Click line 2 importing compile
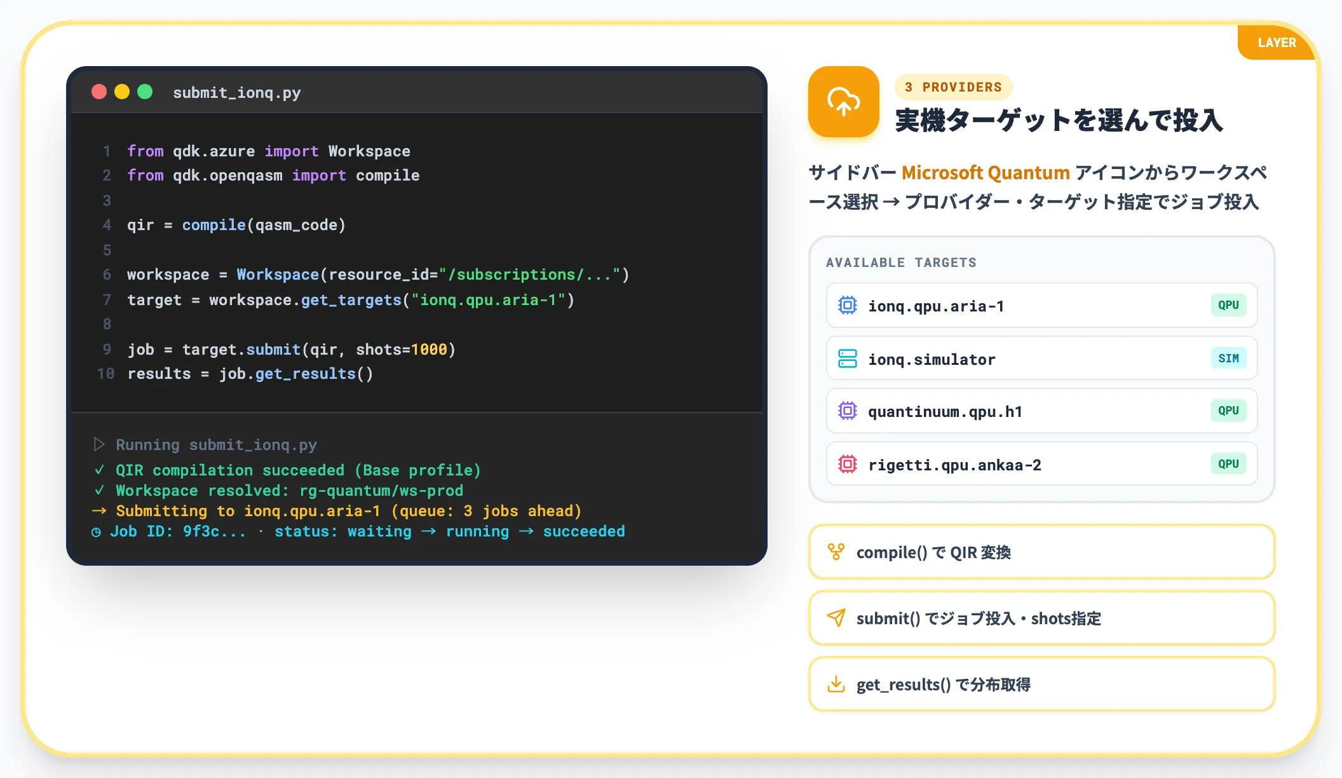This screenshot has width=1342, height=778. pyautogui.click(x=273, y=175)
